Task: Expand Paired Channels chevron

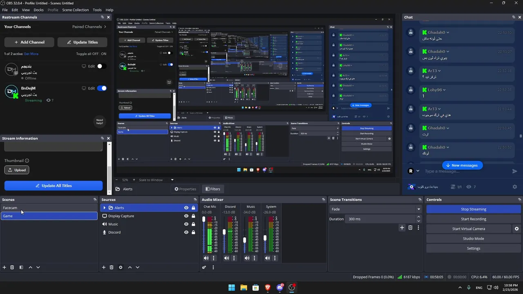Action: pyautogui.click(x=105, y=27)
